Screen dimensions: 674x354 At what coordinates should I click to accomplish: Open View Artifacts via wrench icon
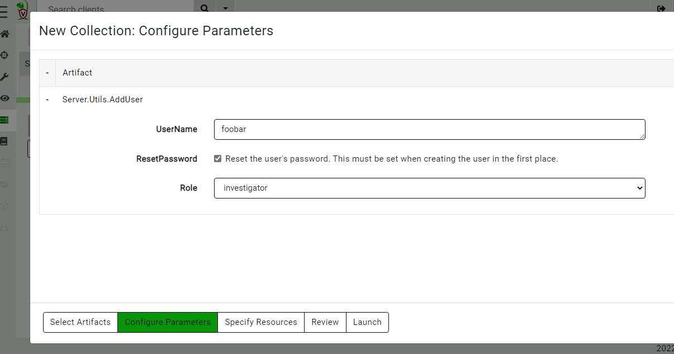tap(4, 77)
